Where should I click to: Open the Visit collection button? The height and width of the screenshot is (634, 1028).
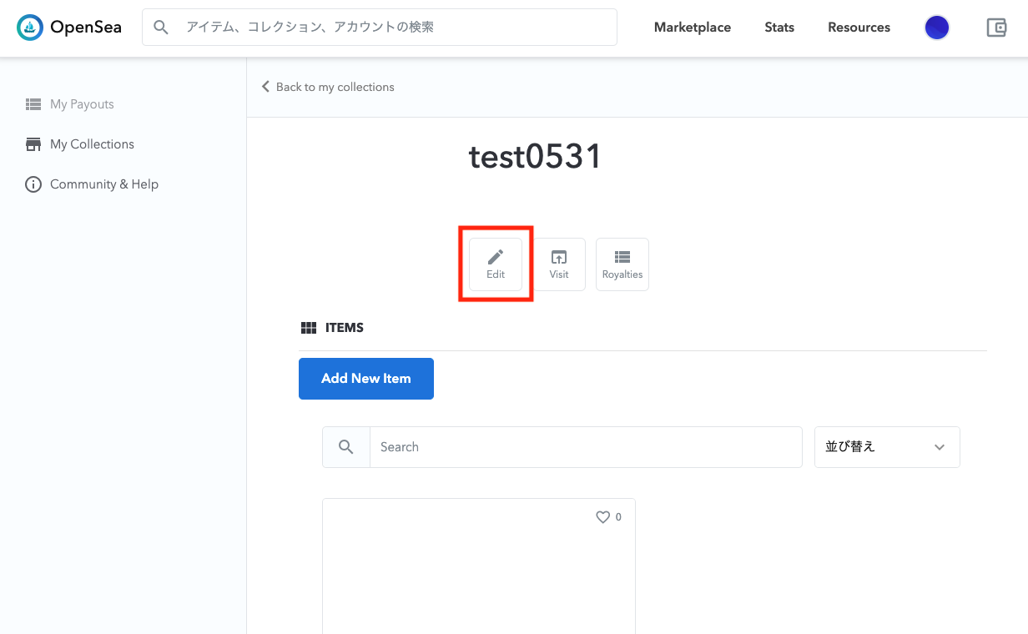pyautogui.click(x=559, y=264)
